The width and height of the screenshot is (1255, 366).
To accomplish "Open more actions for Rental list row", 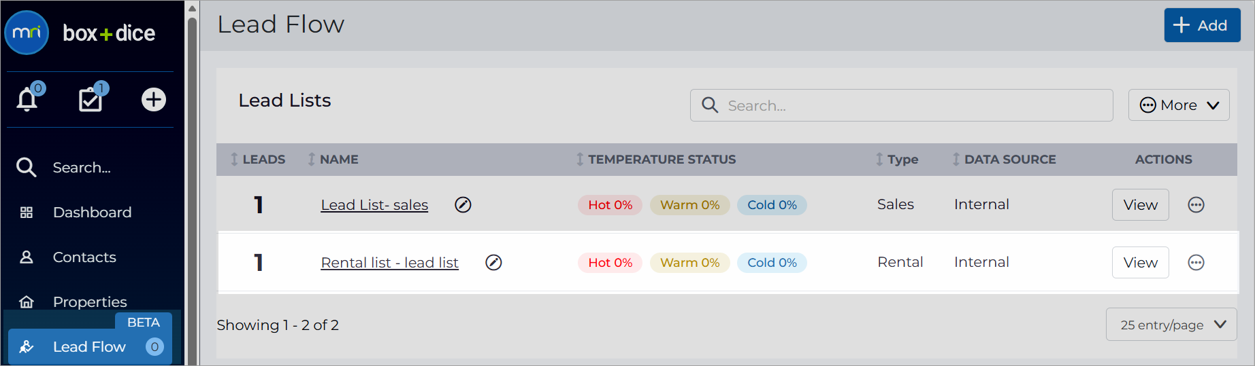I will coord(1196,262).
